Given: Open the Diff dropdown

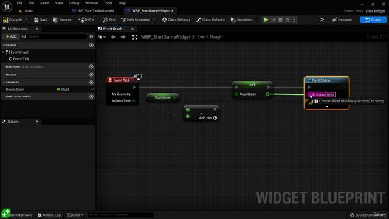Looking at the screenshot, I should point(86,19).
